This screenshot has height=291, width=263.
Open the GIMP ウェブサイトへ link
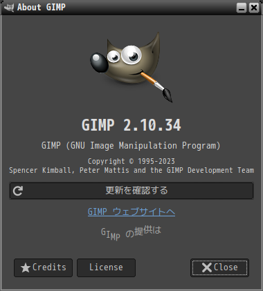click(131, 212)
